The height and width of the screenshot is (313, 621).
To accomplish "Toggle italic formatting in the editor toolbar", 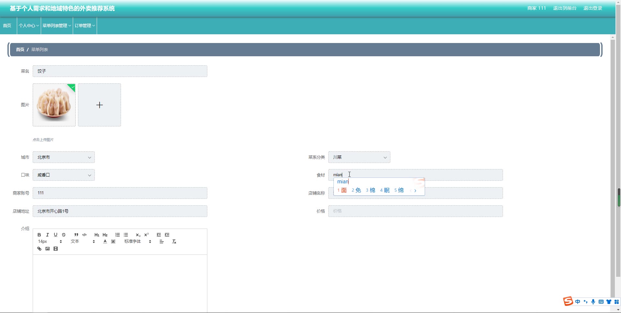I will coord(47,235).
